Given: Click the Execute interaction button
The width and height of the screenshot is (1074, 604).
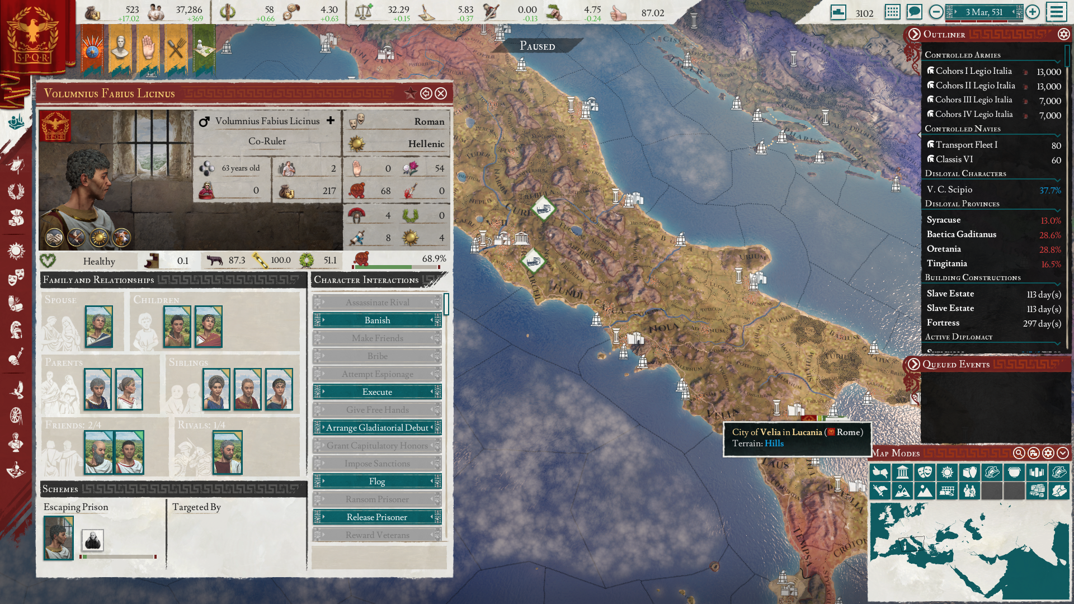Looking at the screenshot, I should [377, 392].
